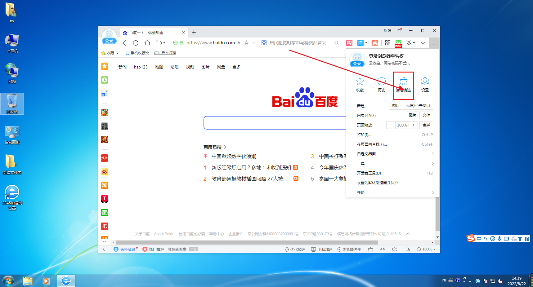Increase page zoom with plus button
The width and height of the screenshot is (533, 287).
tap(413, 125)
